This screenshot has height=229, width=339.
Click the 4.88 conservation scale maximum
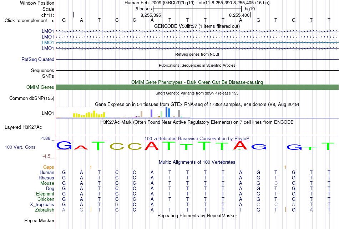click(x=46, y=138)
